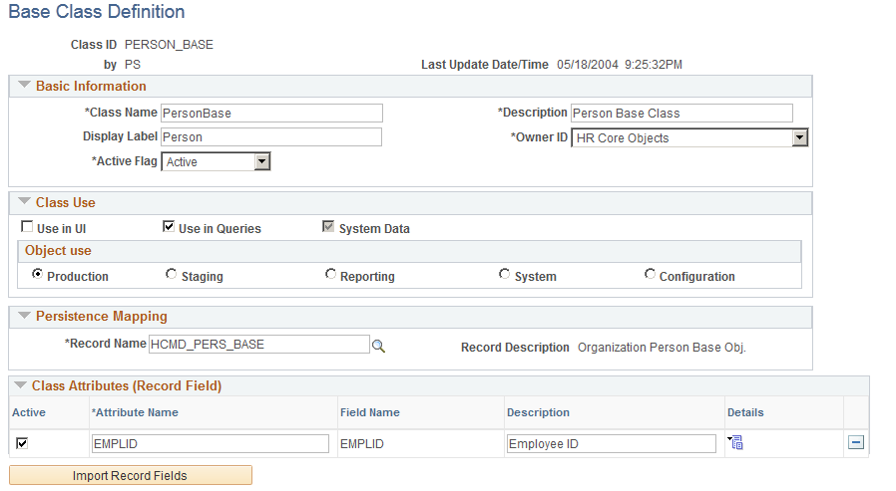Choose the Configuration object use option
The width and height of the screenshot is (896, 491).
coord(650,274)
